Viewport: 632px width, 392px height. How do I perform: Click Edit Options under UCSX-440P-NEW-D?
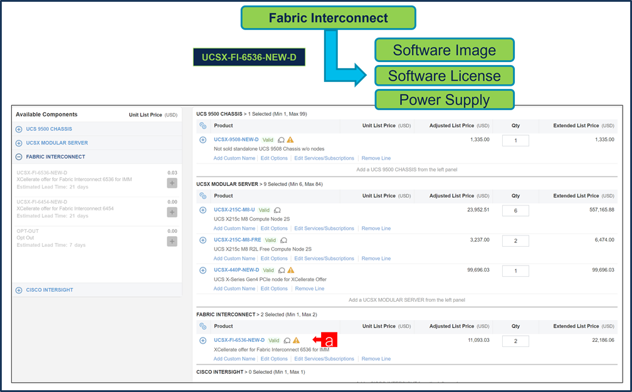coord(274,289)
